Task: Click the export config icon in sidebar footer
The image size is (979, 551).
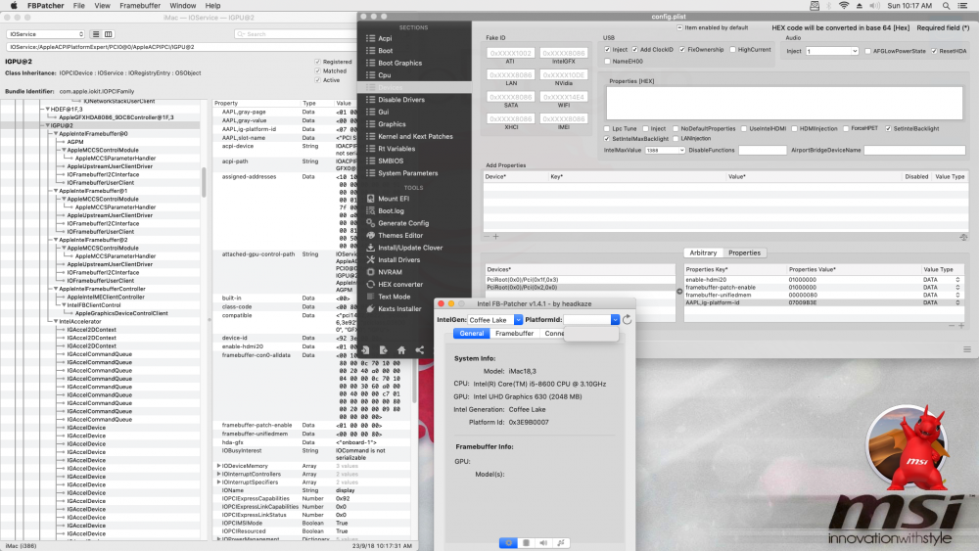Action: point(384,350)
